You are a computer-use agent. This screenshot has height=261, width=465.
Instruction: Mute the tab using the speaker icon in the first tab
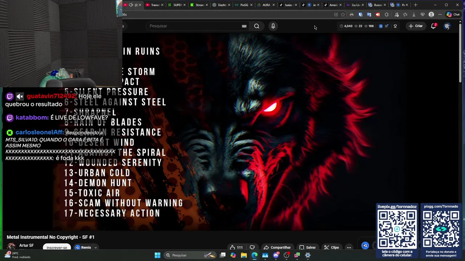pos(131,5)
